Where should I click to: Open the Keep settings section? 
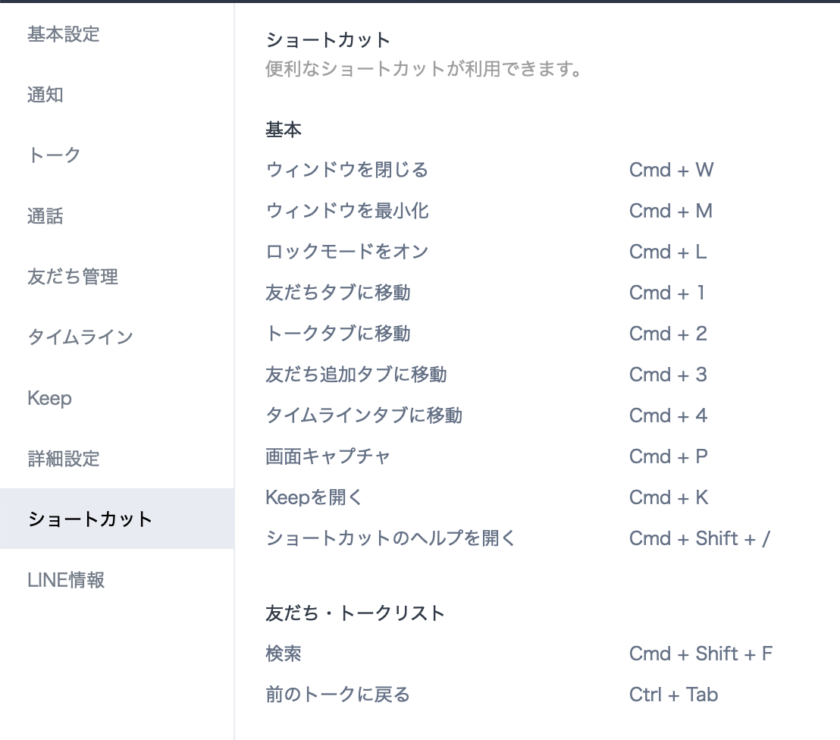point(49,399)
